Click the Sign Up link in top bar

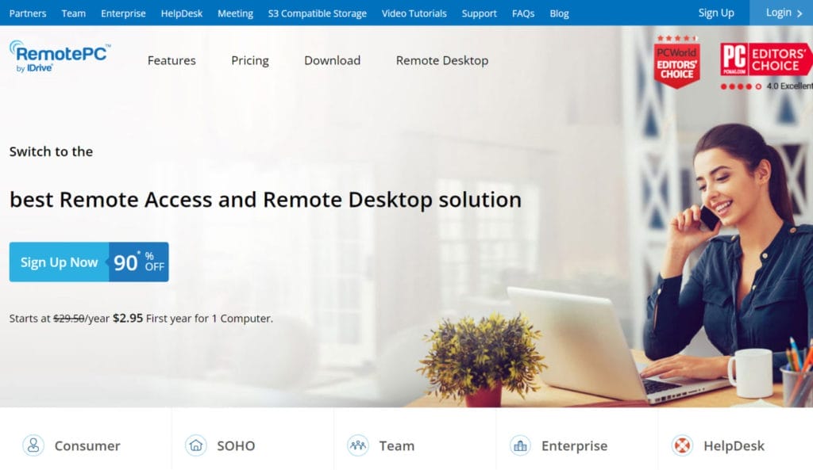tap(716, 13)
